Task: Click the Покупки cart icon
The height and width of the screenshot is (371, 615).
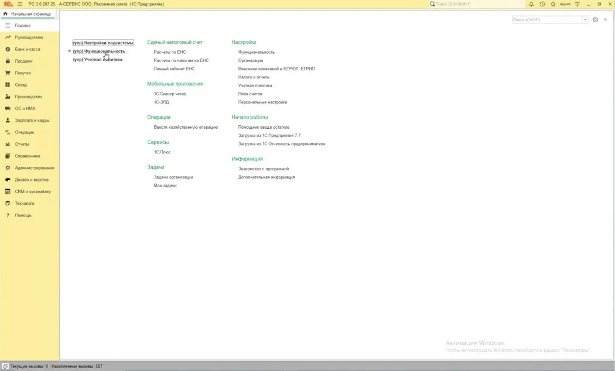Action: pos(8,73)
